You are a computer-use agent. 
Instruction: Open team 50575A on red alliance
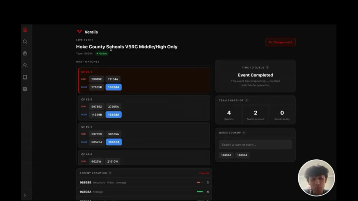pyautogui.click(x=113, y=134)
